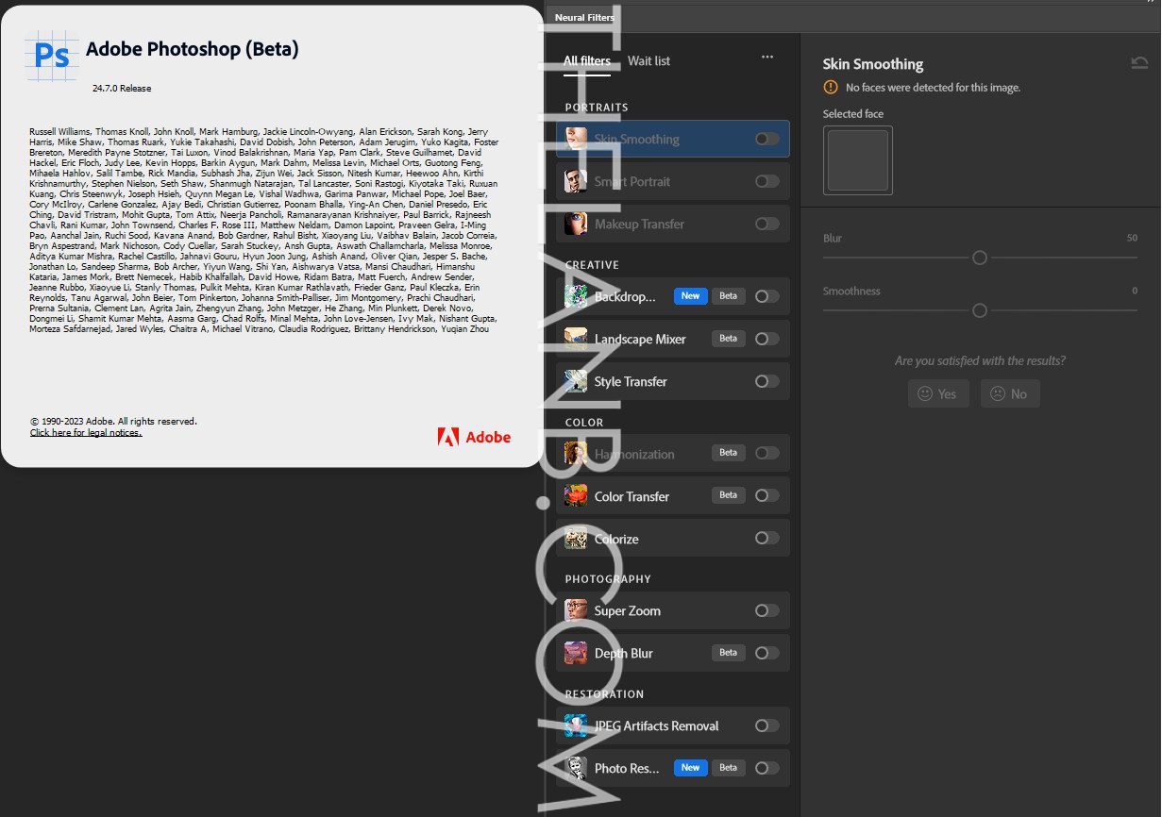The height and width of the screenshot is (817, 1162).
Task: Enable the Style Transfer toggle switch
Action: click(x=766, y=381)
